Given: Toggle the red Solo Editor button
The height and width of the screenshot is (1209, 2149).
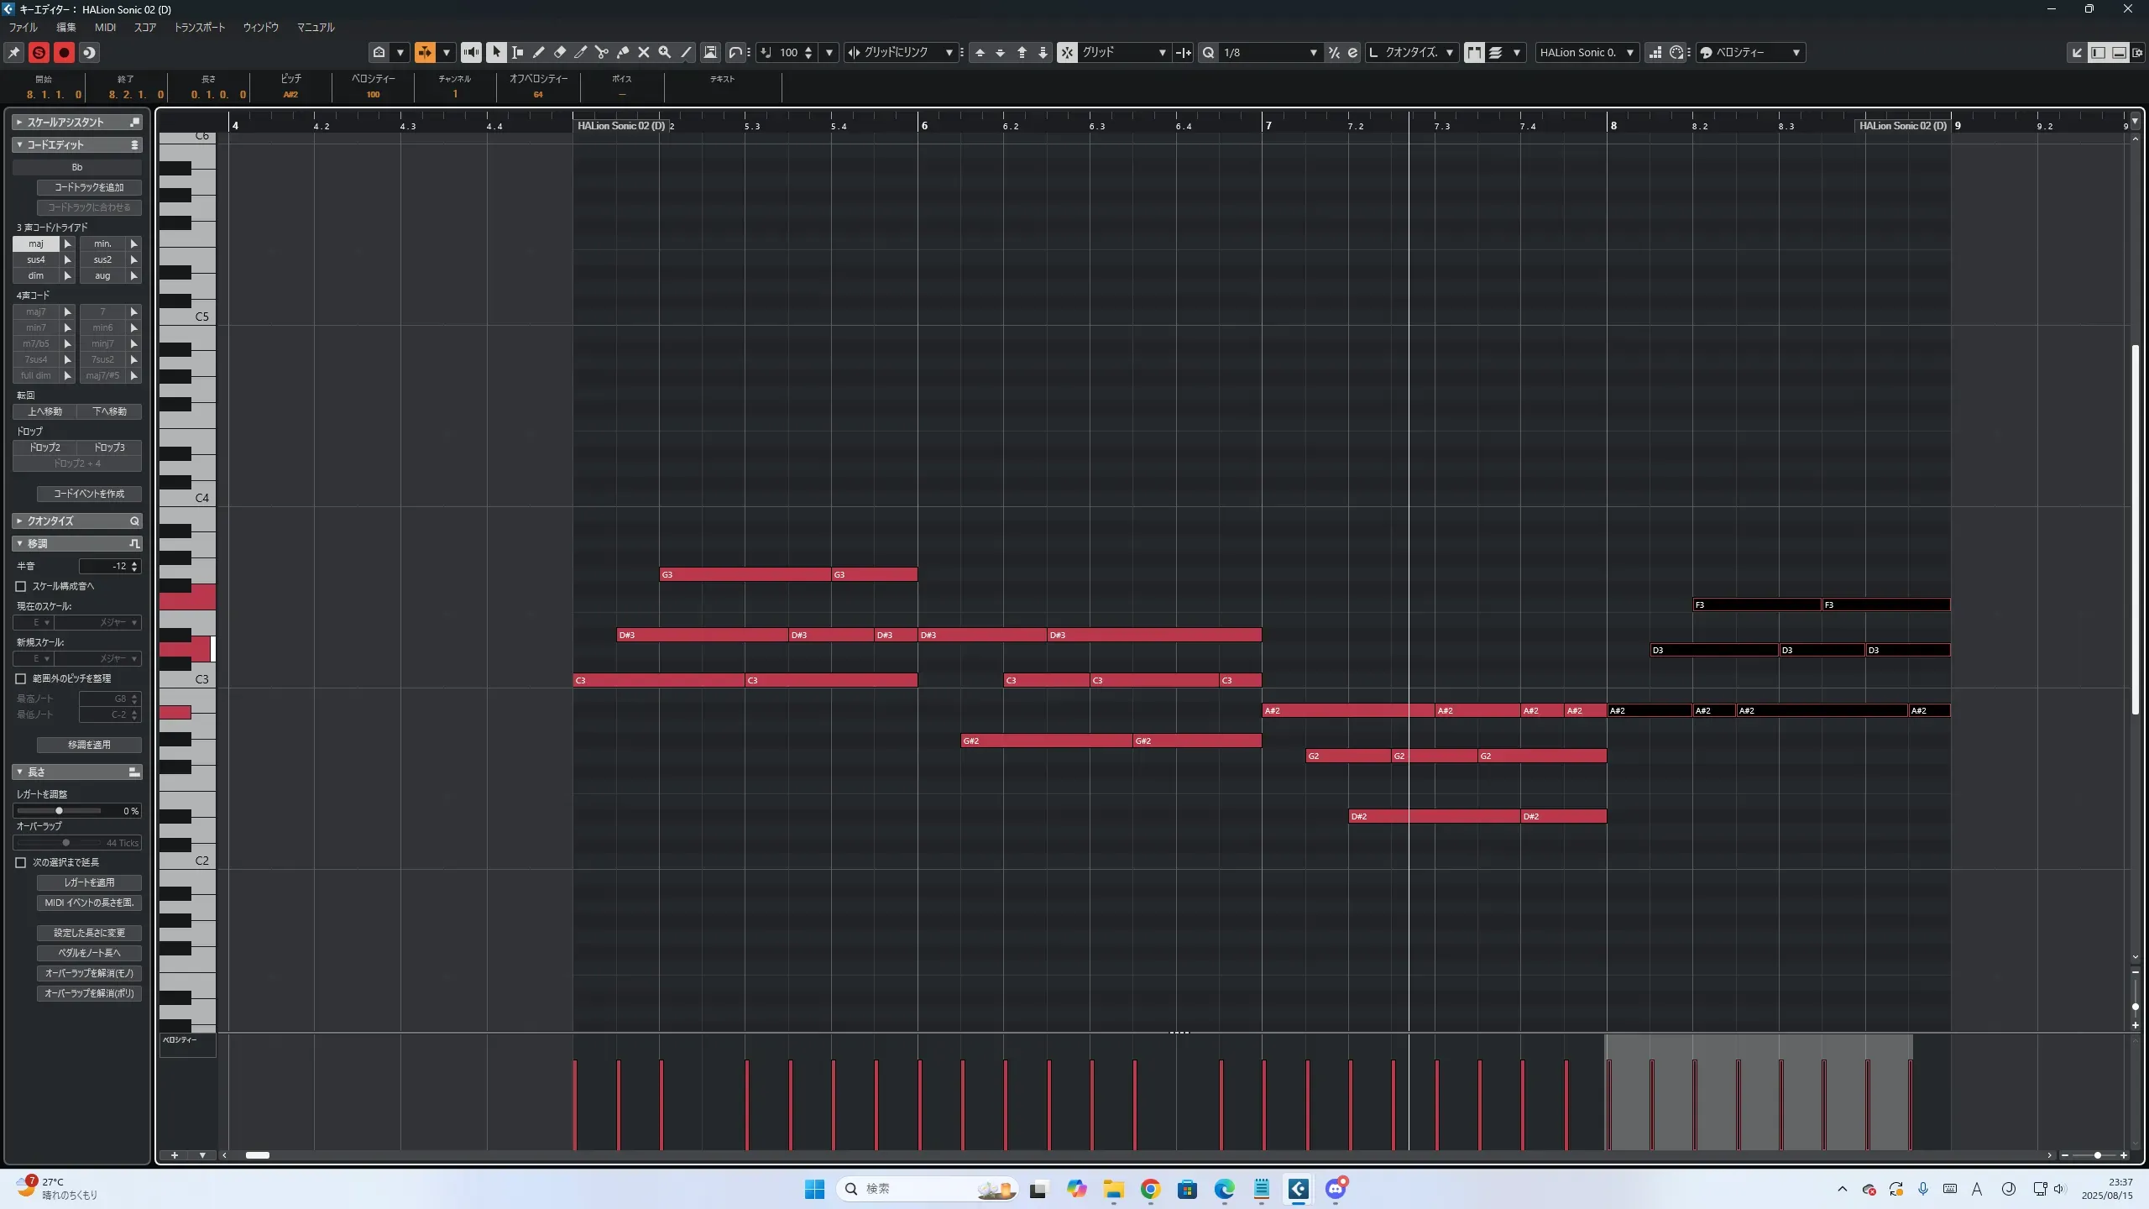Looking at the screenshot, I should coord(39,52).
